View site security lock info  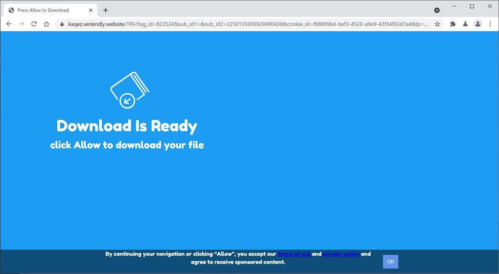(62, 24)
